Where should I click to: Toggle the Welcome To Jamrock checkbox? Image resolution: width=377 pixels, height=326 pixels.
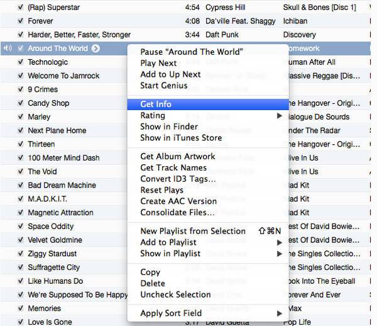tap(21, 76)
